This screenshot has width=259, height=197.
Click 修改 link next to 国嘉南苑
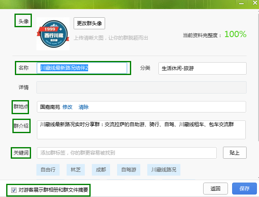(x=67, y=107)
